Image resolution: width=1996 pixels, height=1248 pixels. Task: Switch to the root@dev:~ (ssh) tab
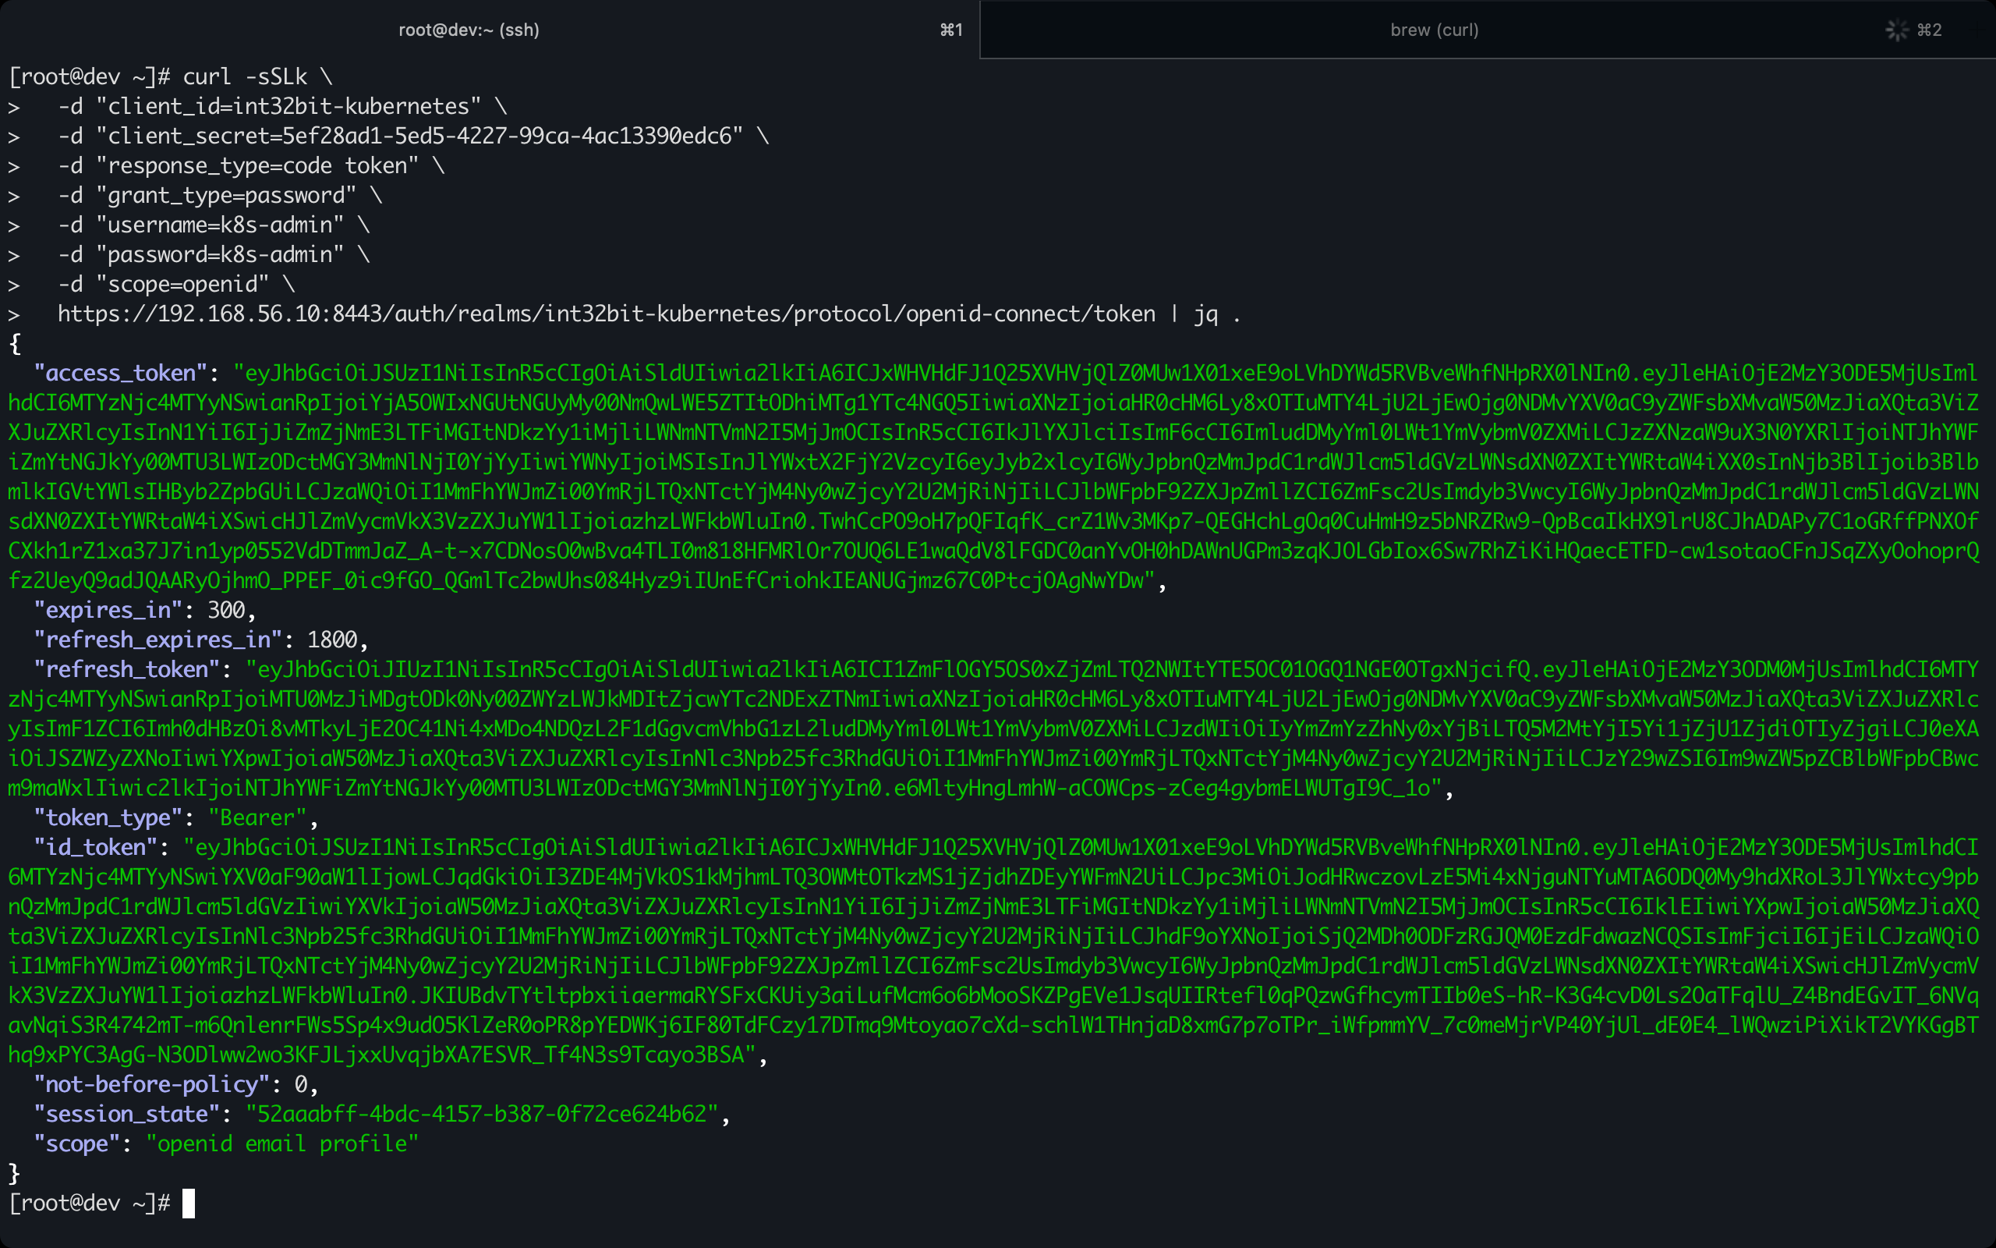469,30
